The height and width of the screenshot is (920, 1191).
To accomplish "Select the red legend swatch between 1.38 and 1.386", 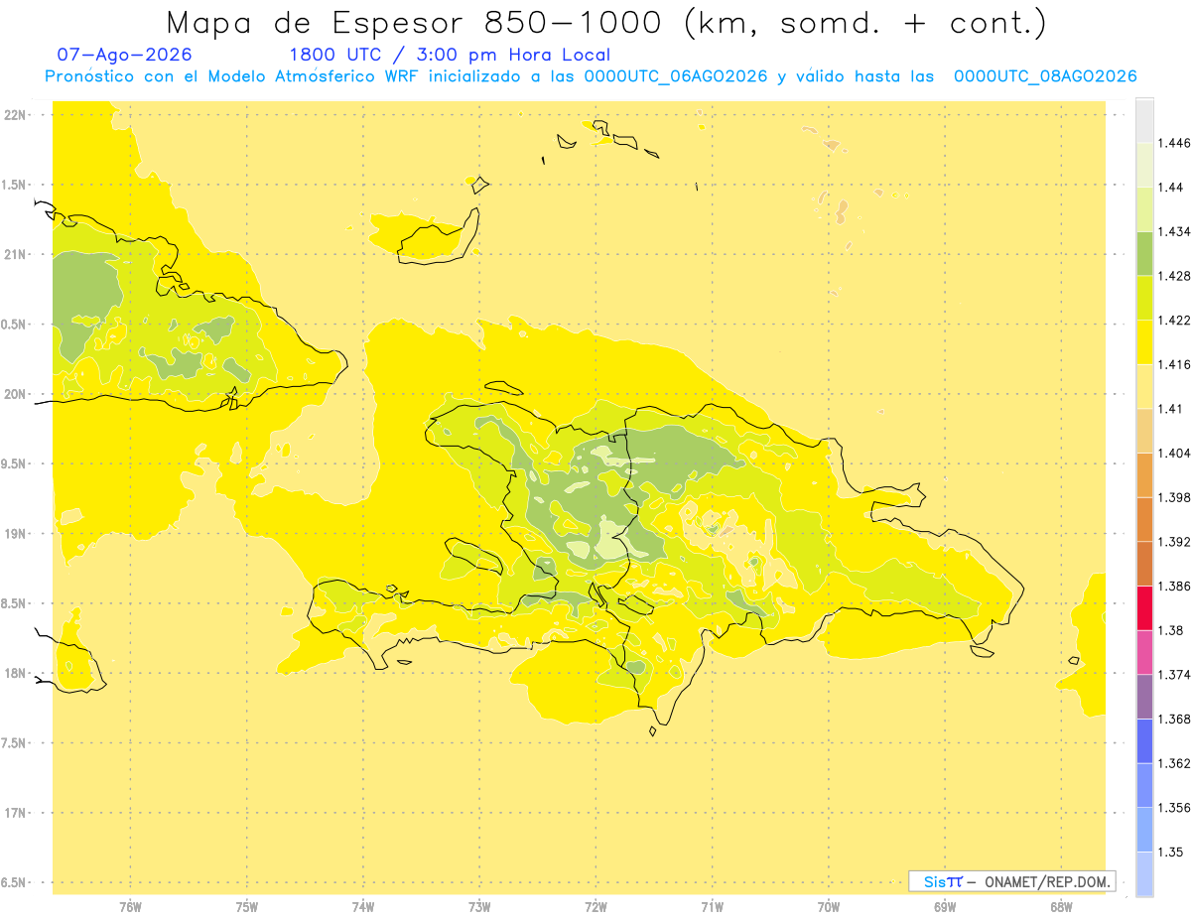I will point(1144,607).
